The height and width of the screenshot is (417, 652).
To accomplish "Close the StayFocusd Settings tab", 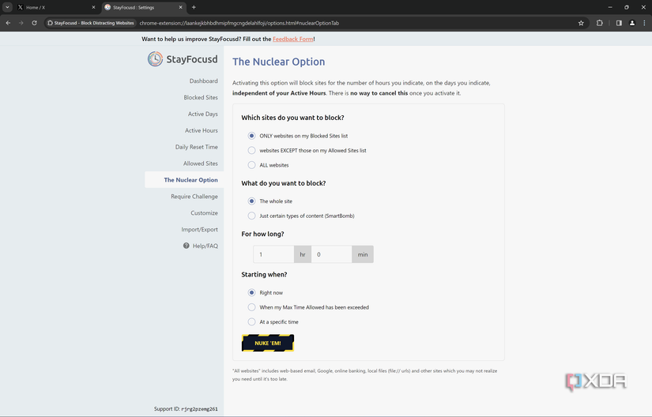I will 180,7.
